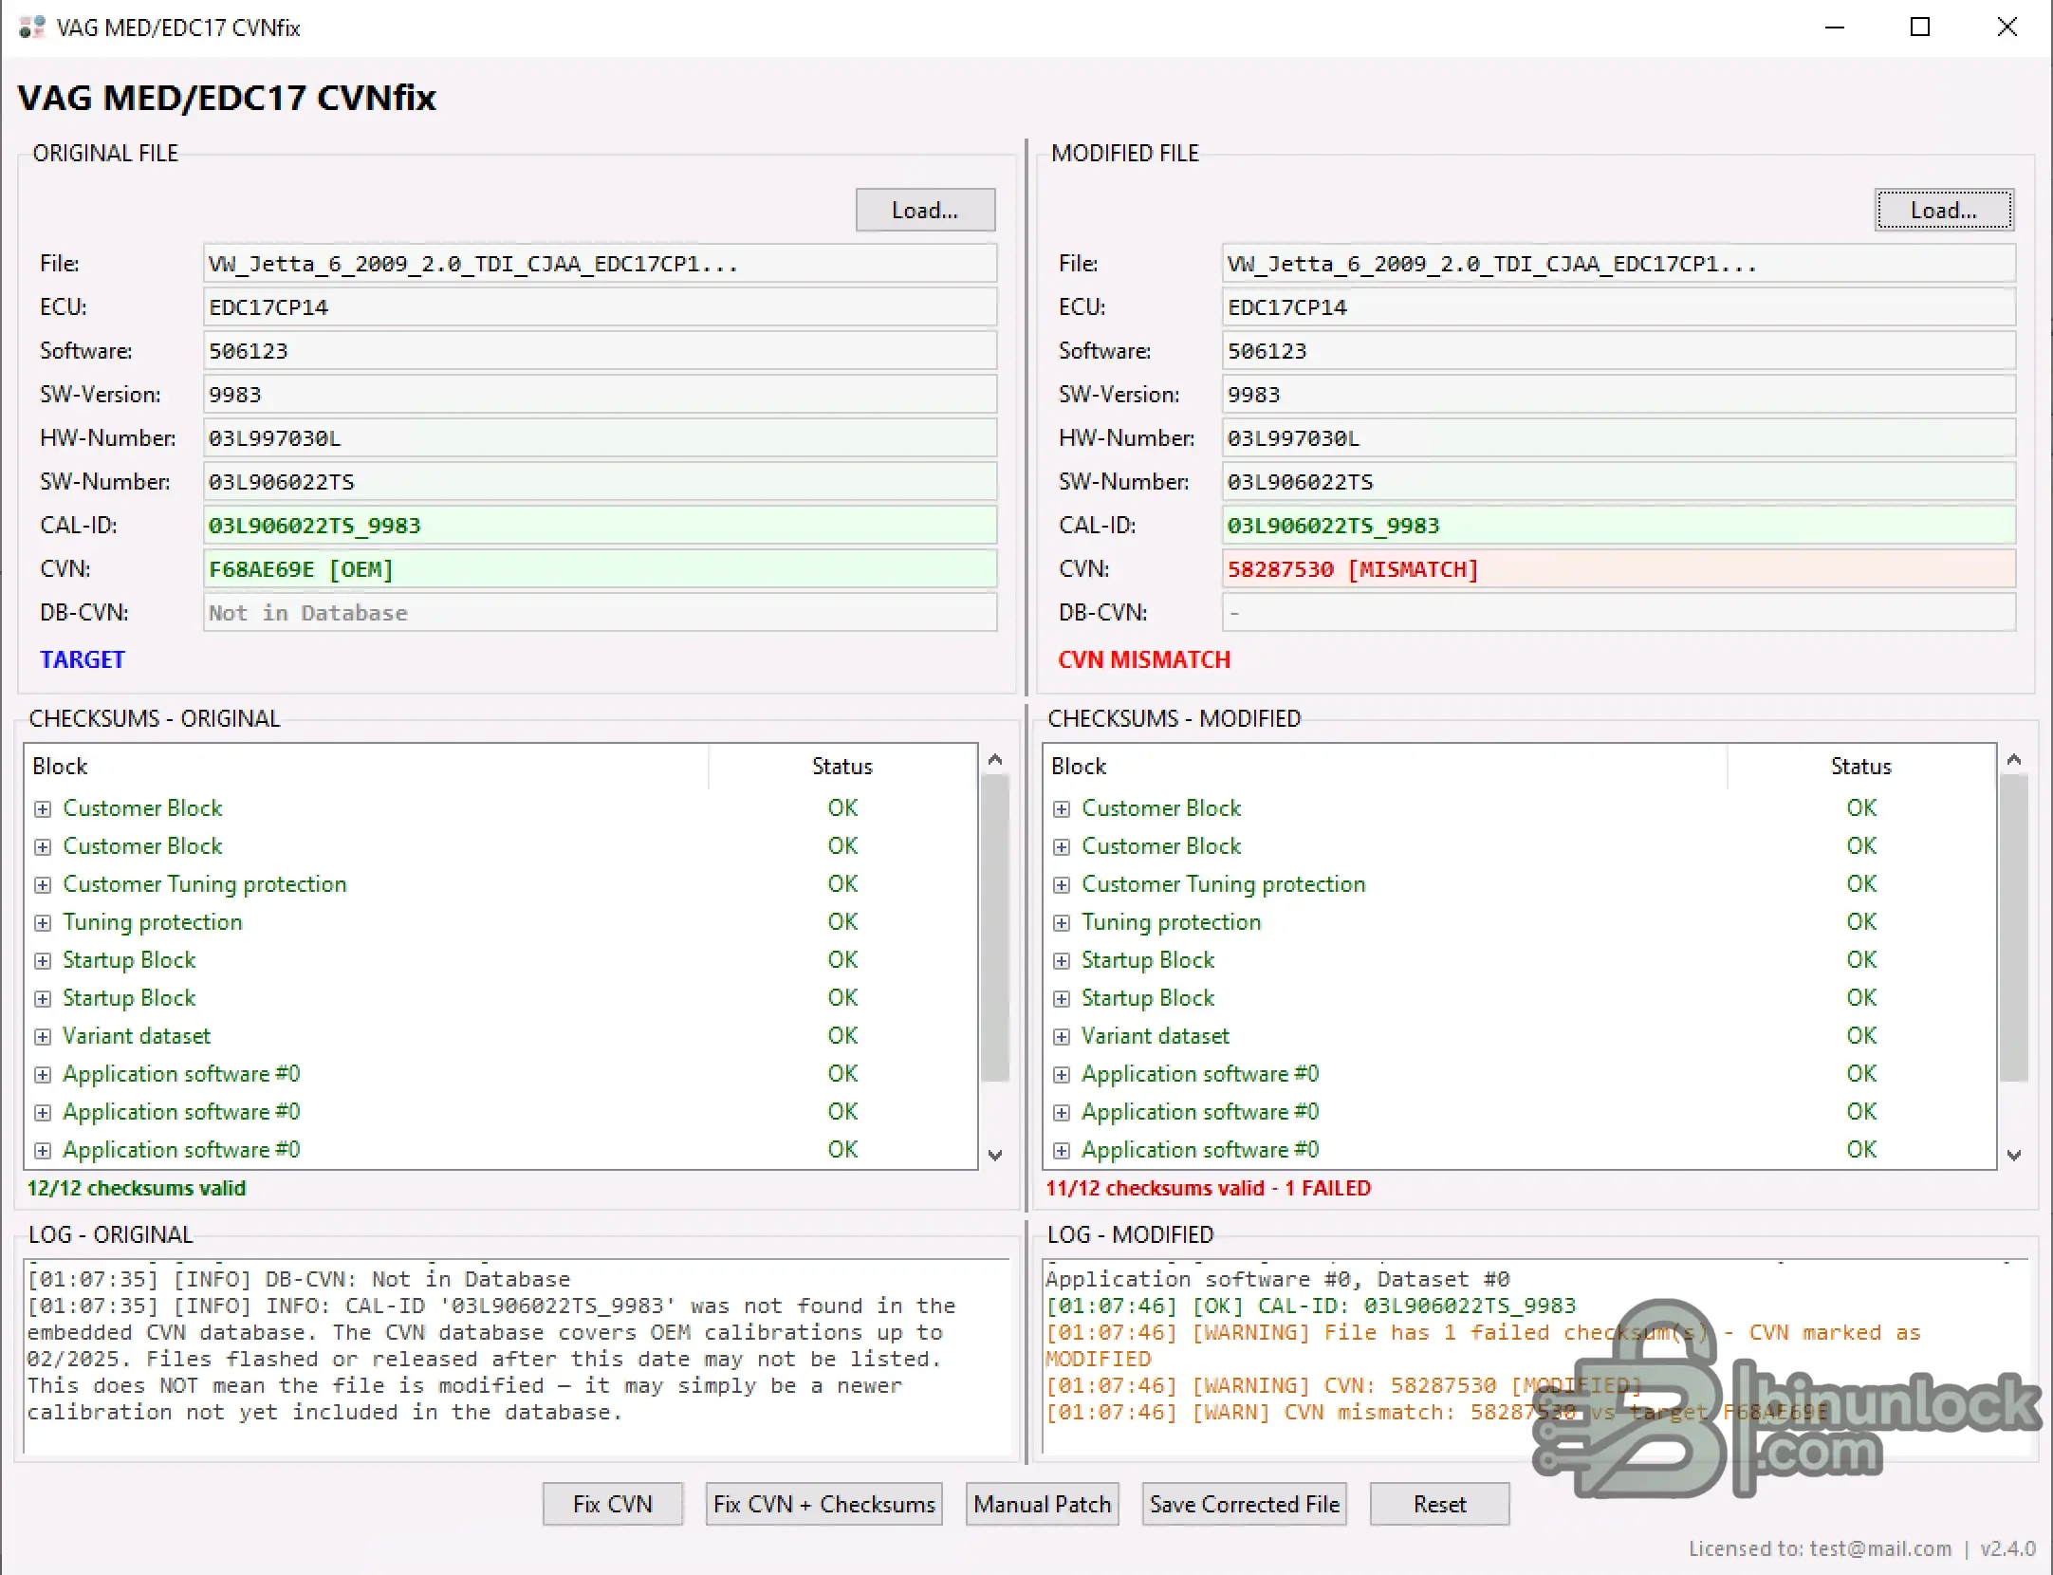
Task: Click Status column header in original checksums
Action: (x=842, y=766)
